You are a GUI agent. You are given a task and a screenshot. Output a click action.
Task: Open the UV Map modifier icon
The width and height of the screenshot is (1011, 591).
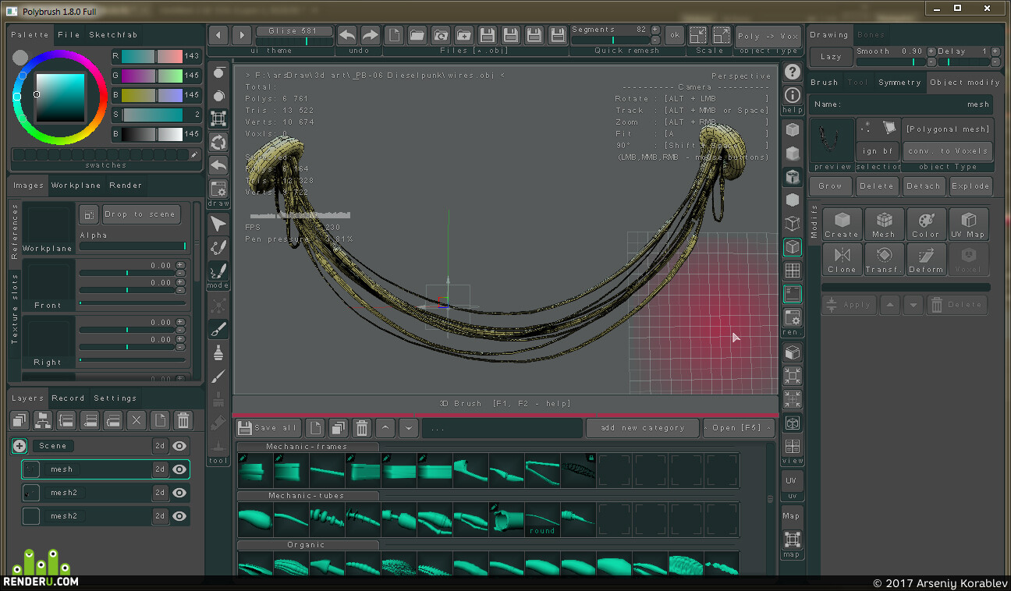point(968,224)
